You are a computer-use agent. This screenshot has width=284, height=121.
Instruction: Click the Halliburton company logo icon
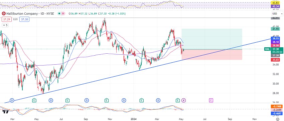pos(4,14)
